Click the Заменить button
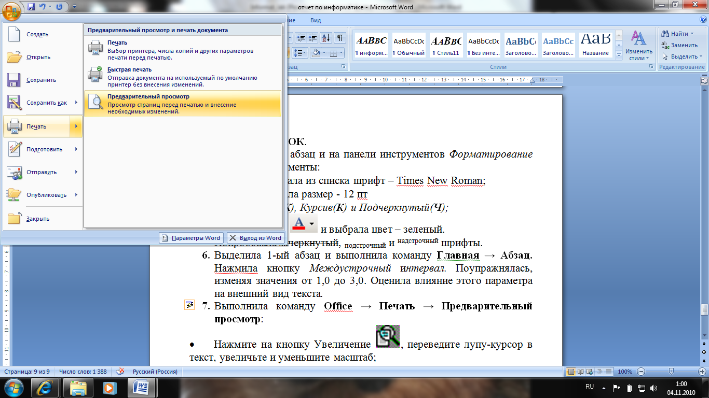 point(680,45)
